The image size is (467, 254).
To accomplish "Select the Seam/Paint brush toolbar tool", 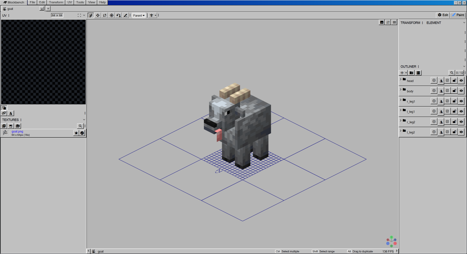I will click(x=125, y=15).
